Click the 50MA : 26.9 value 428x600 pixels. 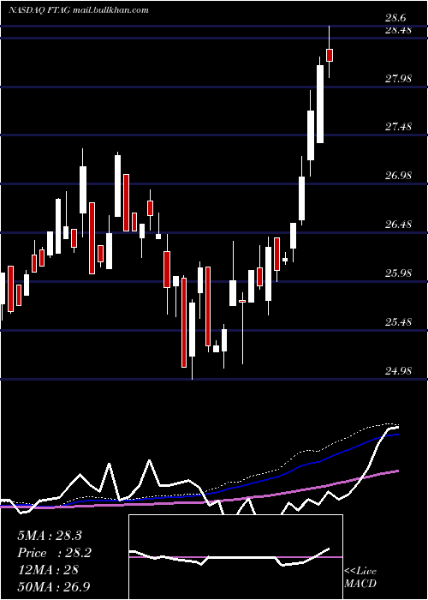pyautogui.click(x=53, y=586)
